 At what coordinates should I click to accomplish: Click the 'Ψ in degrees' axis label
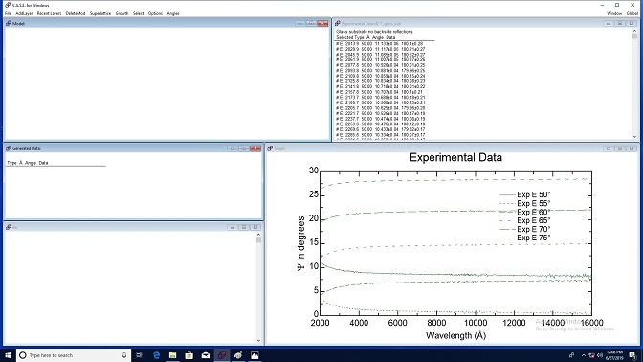pos(301,243)
